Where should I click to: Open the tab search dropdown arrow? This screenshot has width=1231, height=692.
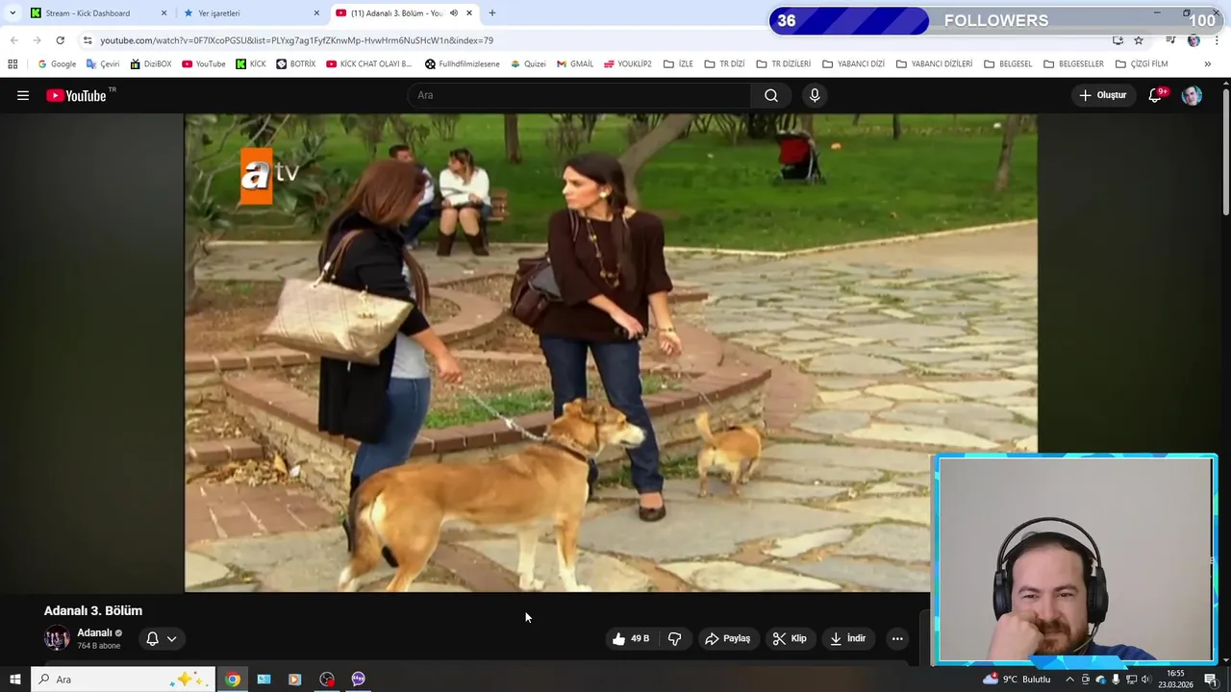tap(13, 13)
